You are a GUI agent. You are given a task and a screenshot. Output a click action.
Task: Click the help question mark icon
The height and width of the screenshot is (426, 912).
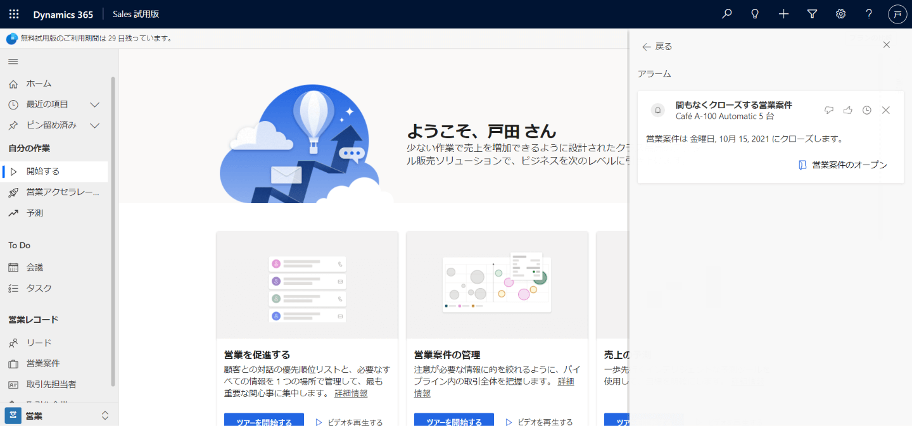coord(869,14)
